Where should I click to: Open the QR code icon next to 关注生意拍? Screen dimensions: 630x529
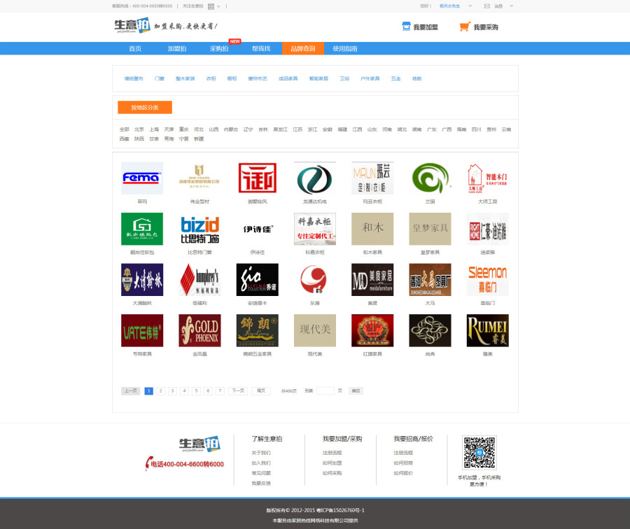(x=211, y=6)
